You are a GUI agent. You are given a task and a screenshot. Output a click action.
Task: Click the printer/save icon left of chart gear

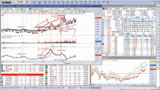(75, 9)
